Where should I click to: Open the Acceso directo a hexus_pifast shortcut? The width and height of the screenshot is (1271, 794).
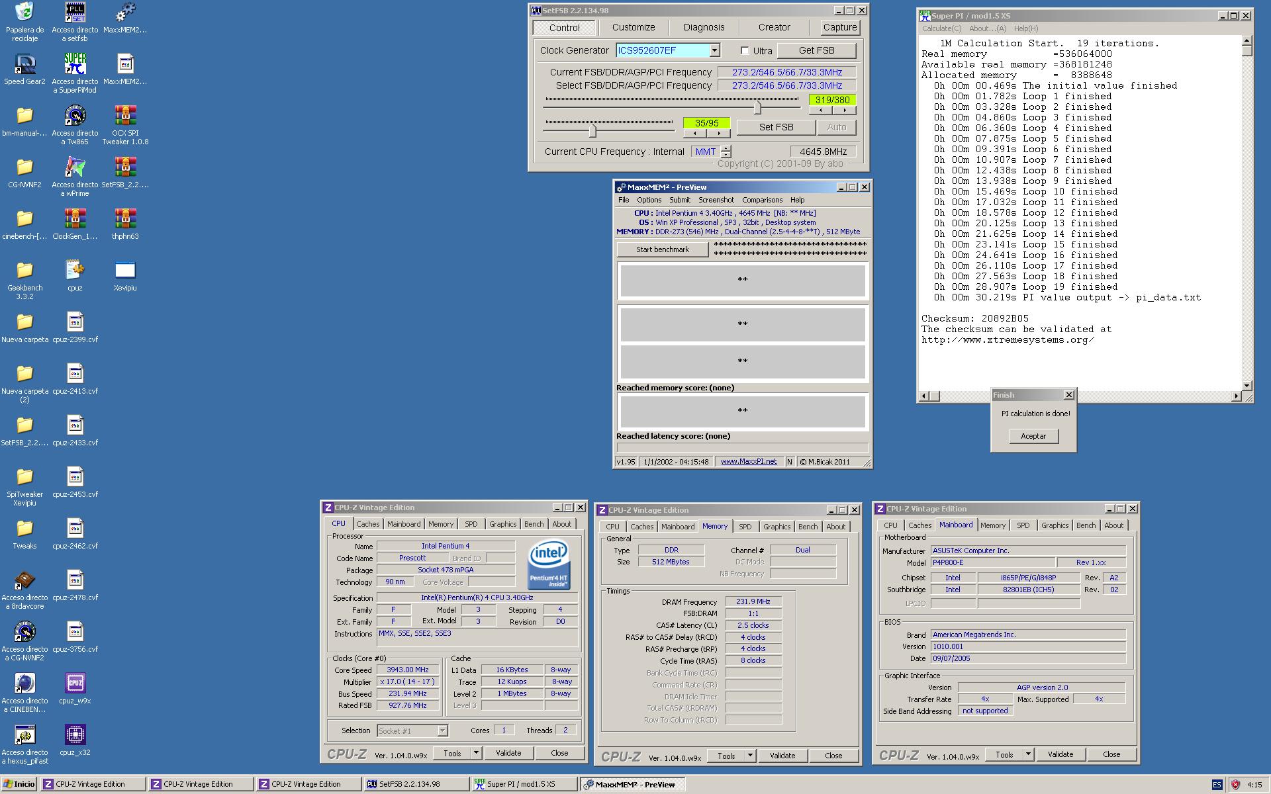pos(24,744)
